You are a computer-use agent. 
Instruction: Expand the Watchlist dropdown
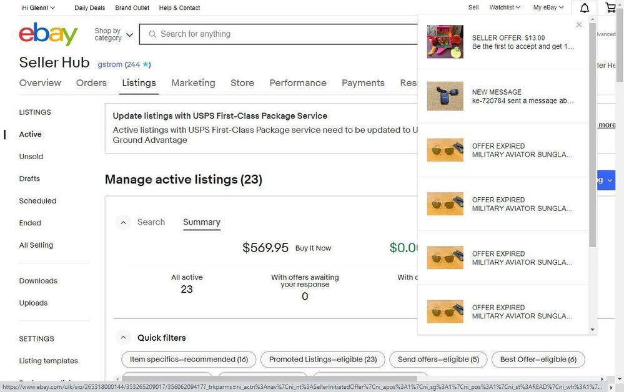(x=505, y=7)
